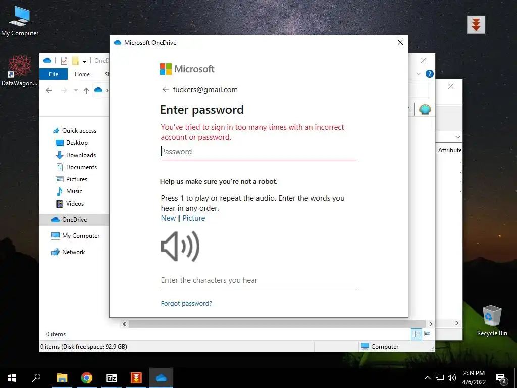The width and height of the screenshot is (517, 388).
Task: Click the shell icon in the rear window
Action: [x=425, y=109]
